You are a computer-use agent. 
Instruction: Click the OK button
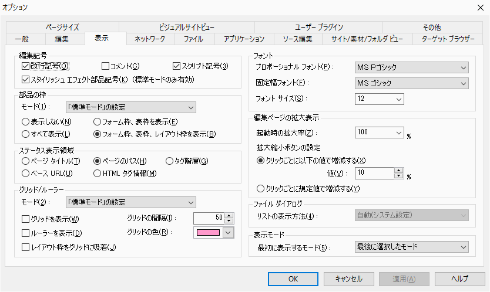click(x=293, y=279)
